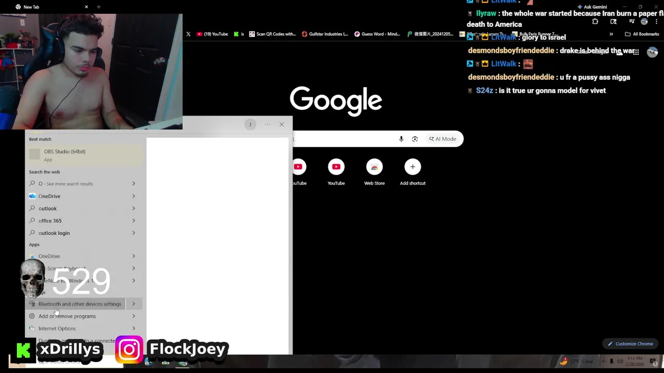Open Google Lens image search icon
664x373 pixels.
(415, 139)
